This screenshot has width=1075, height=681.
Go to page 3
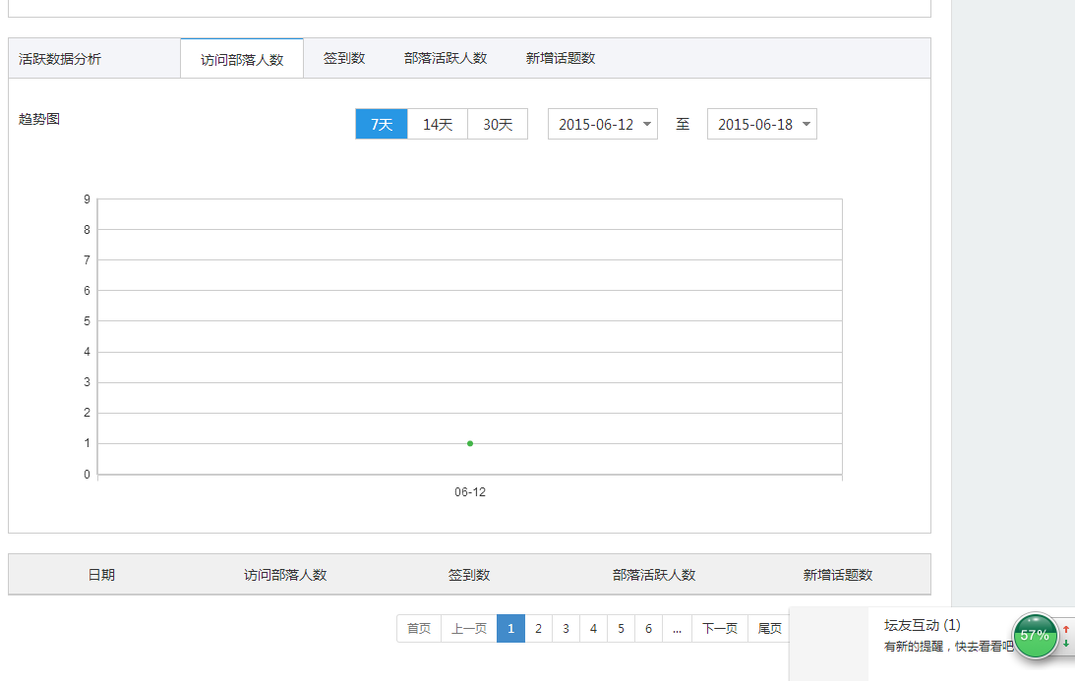(x=566, y=628)
